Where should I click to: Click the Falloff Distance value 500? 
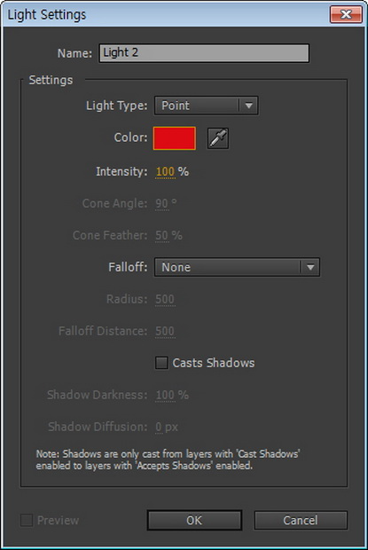165,331
